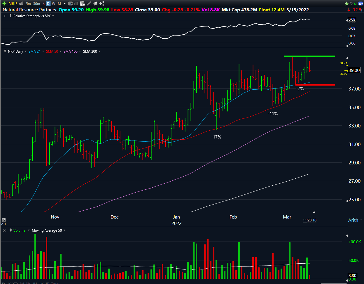The height and width of the screenshot is (284, 364).
Task: Click the 39.00 current price label
Action: (x=354, y=70)
